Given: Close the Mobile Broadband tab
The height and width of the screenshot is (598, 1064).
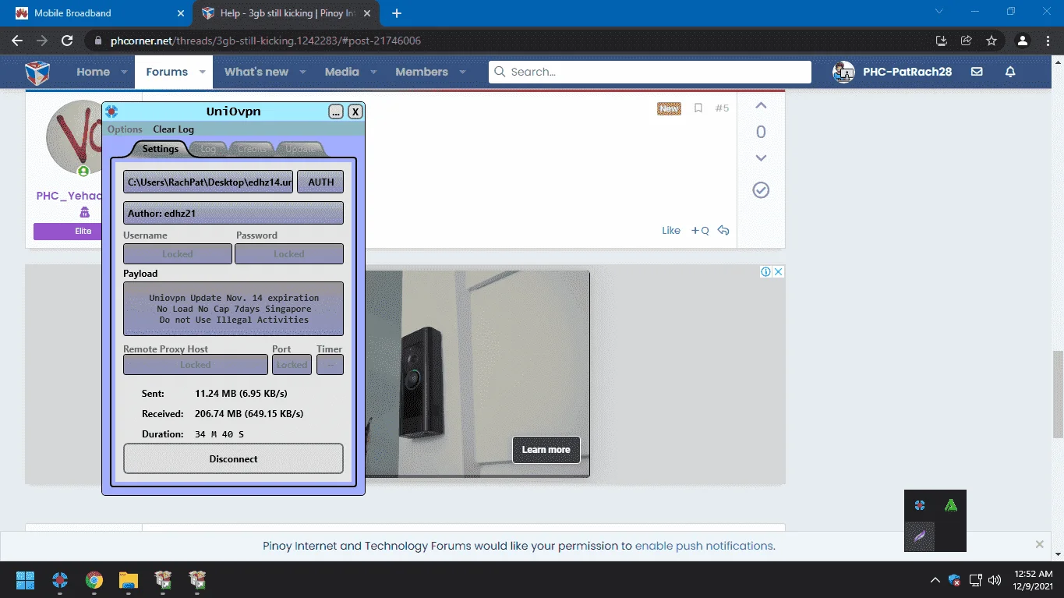Looking at the screenshot, I should (x=180, y=13).
